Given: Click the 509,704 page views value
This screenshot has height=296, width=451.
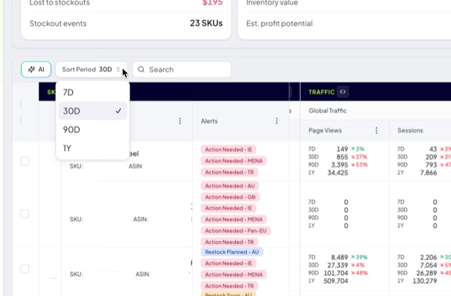Looking at the screenshot, I should (x=336, y=281).
